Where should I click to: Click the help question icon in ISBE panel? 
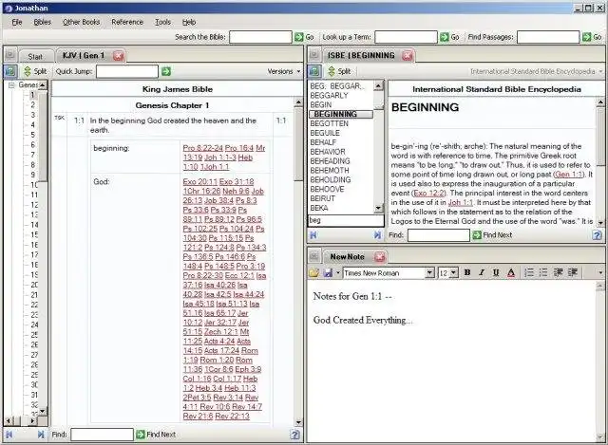pyautogui.click(x=598, y=235)
